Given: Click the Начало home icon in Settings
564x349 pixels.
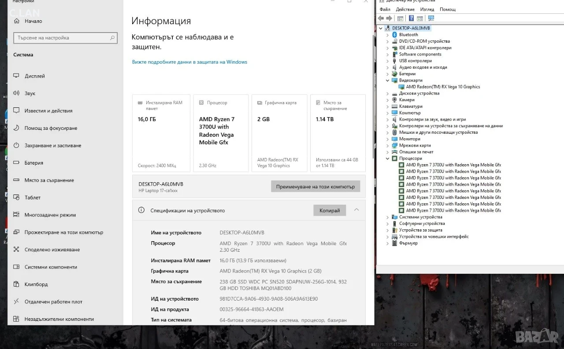Looking at the screenshot, I should coord(16,21).
